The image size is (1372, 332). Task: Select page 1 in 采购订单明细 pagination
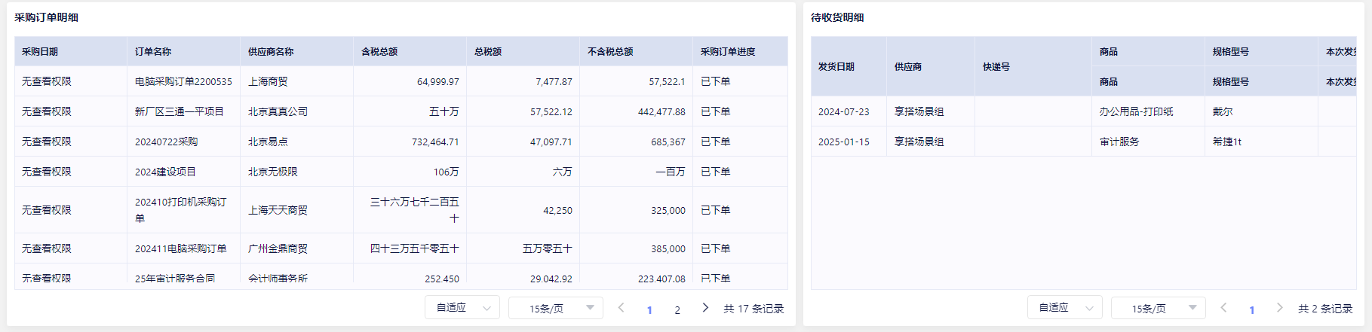pos(649,309)
